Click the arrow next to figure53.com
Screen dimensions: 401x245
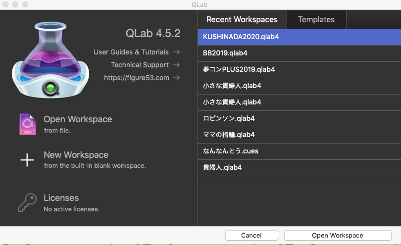coord(176,78)
